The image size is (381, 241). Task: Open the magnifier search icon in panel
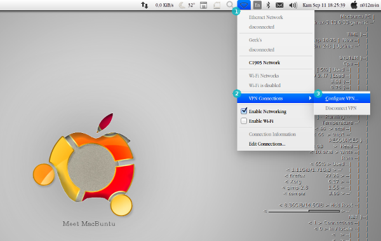[x=230, y=4]
